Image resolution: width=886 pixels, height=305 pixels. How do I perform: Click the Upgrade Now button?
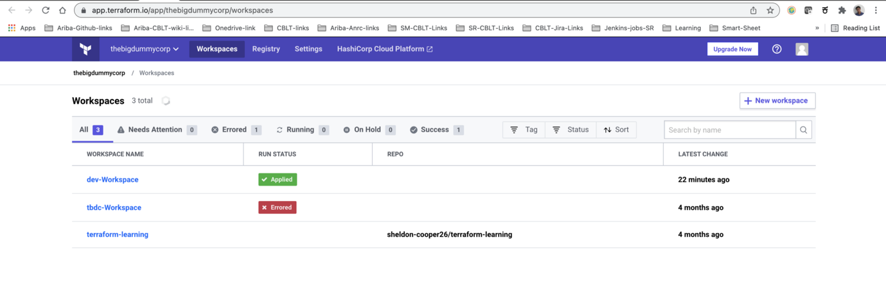click(732, 49)
